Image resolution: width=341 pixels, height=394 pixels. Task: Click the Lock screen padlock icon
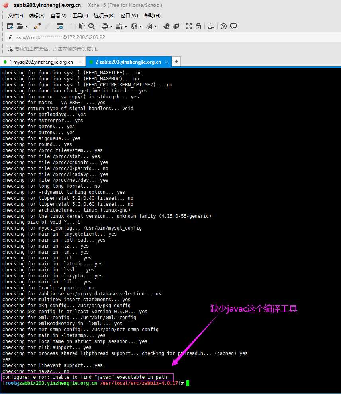[198, 26]
